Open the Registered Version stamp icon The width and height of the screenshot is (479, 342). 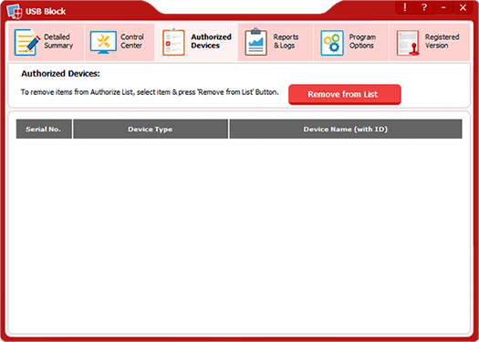(408, 43)
